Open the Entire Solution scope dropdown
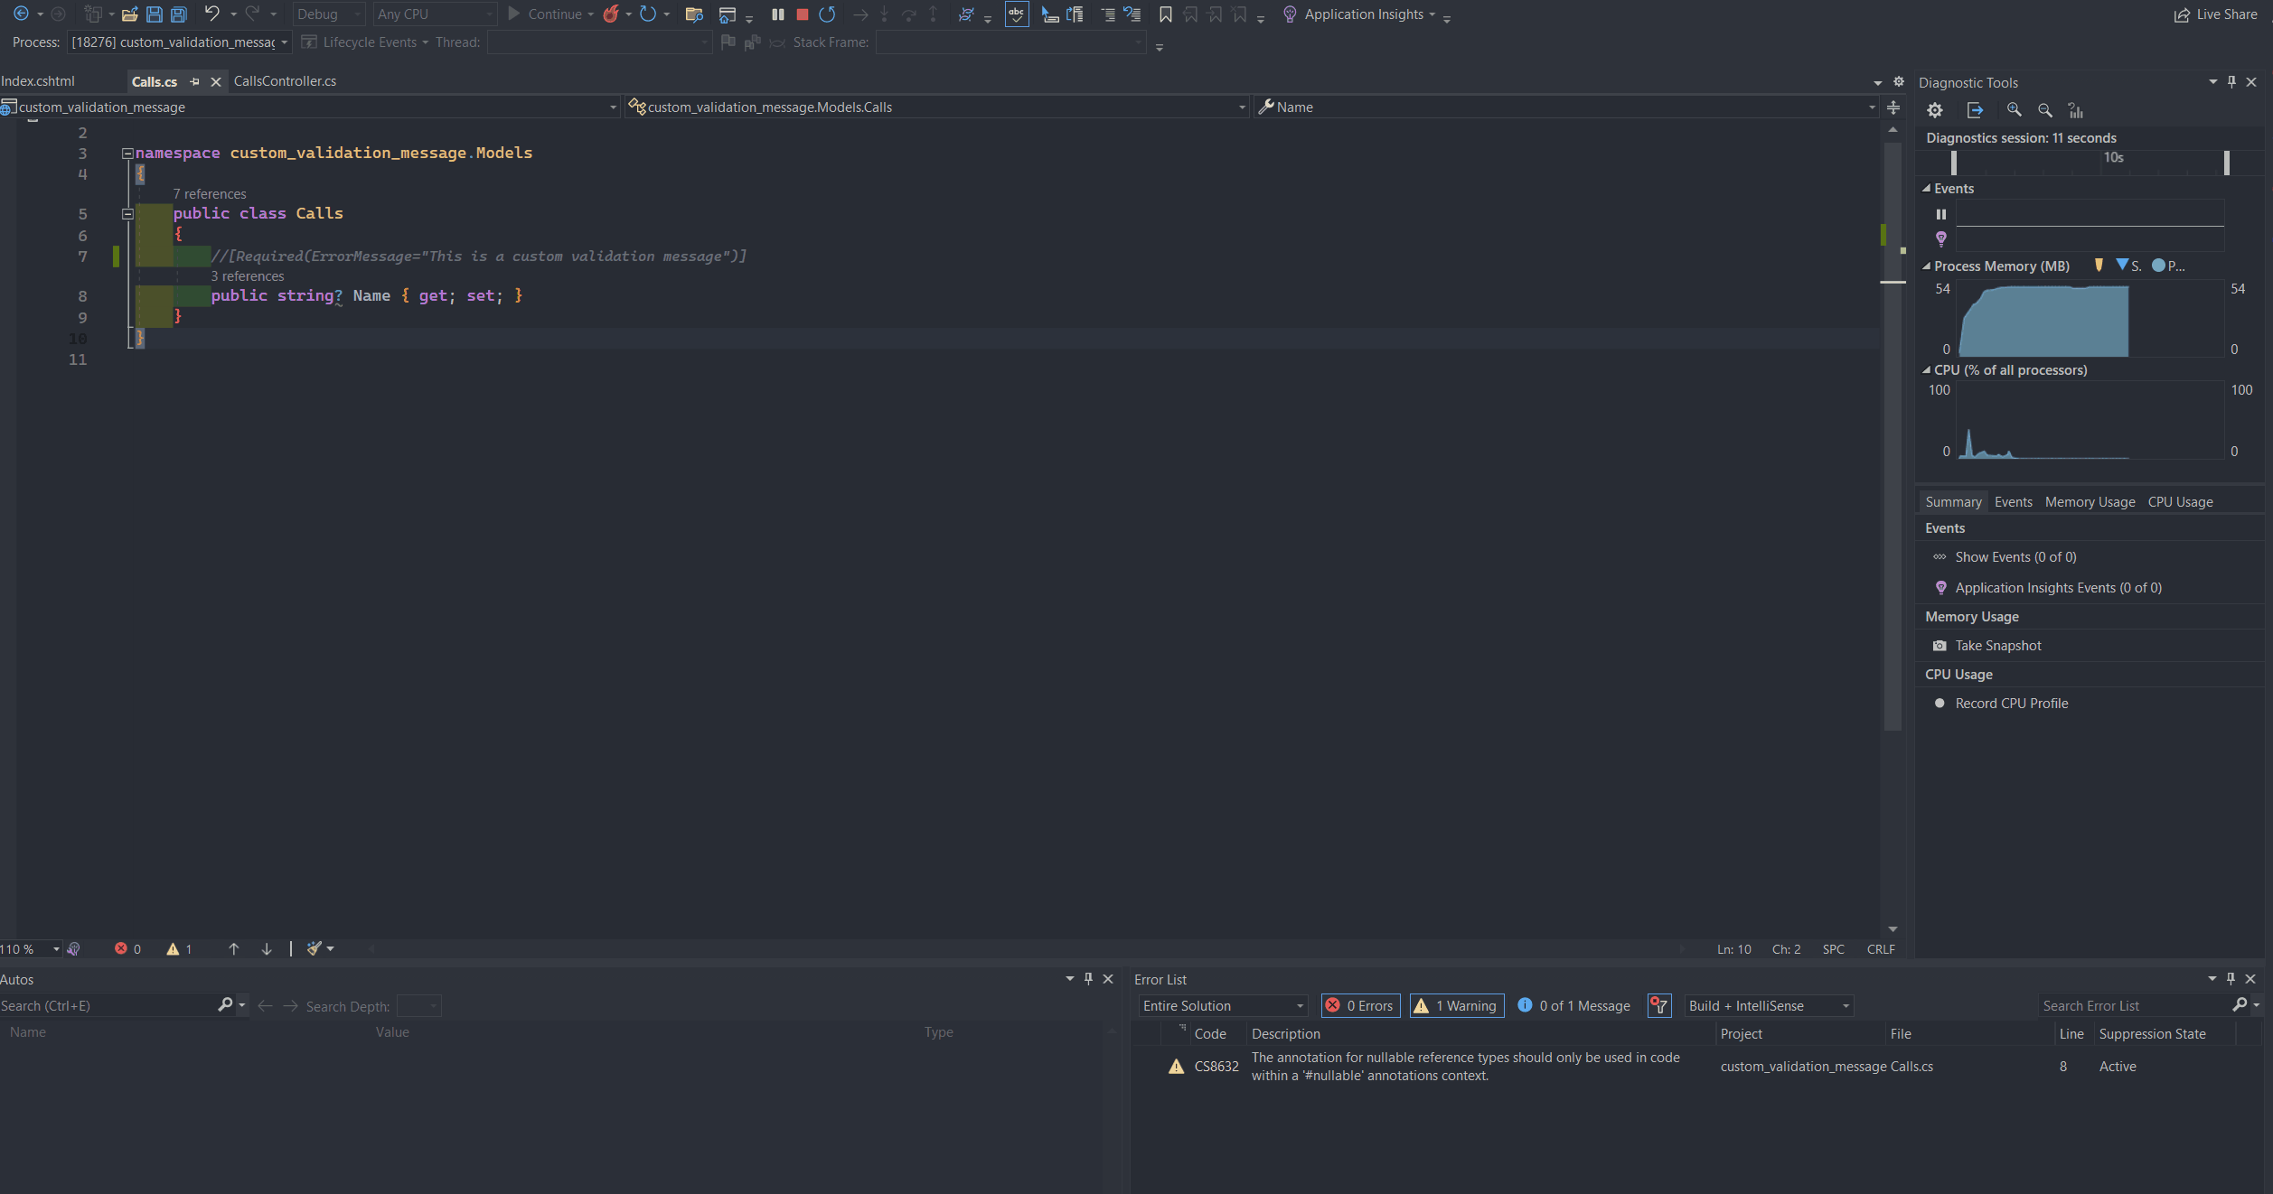Screen dimensions: 2273x1194 1223,1005
